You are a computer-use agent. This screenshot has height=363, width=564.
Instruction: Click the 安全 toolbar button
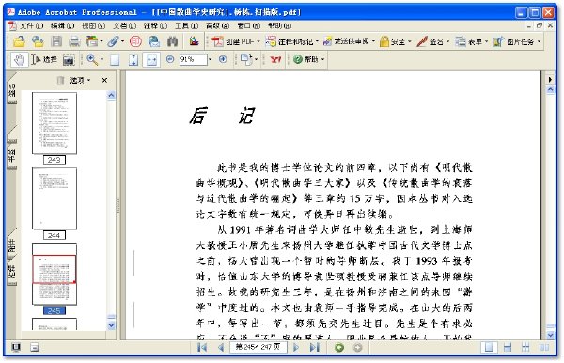point(395,41)
